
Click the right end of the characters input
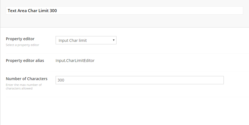[x=219, y=80]
